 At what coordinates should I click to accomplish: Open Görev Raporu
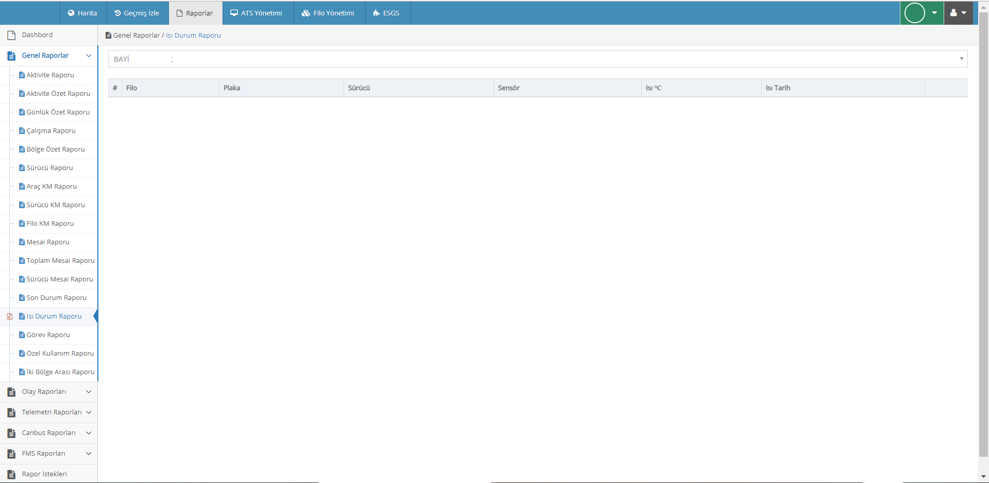pyautogui.click(x=48, y=335)
